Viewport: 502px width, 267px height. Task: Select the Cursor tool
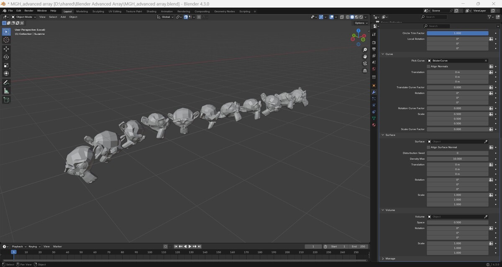click(x=6, y=40)
